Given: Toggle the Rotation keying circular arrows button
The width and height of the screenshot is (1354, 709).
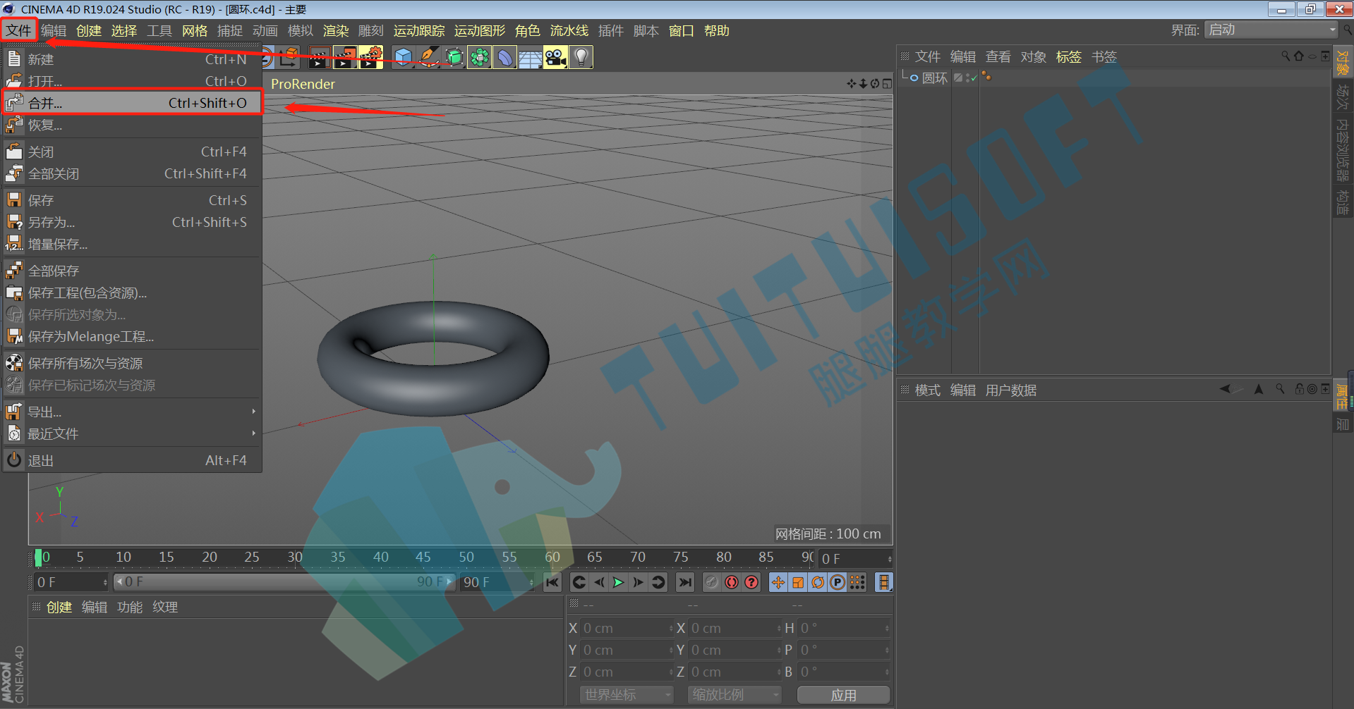Looking at the screenshot, I should 818,582.
